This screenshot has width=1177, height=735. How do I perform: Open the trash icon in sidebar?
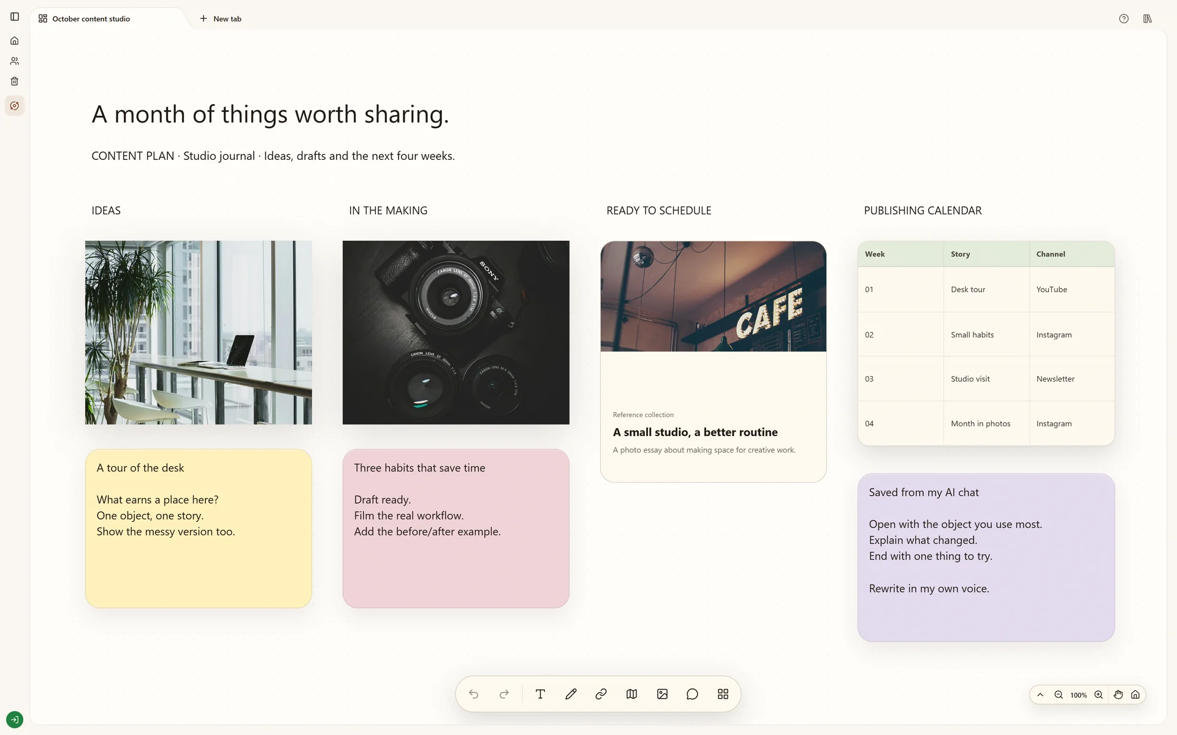[15, 81]
